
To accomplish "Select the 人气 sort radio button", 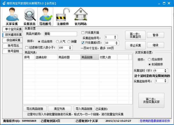I will (x=57, y=41).
